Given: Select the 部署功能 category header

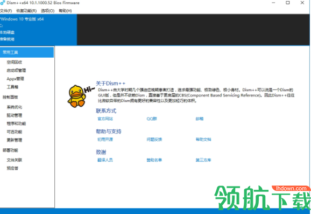Looking at the screenshot, I should 10,150.
